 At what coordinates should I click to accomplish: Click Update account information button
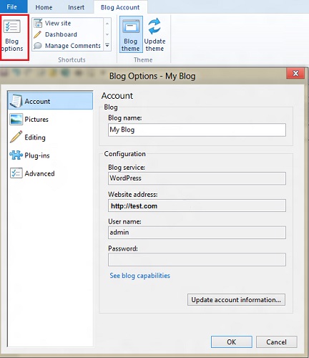236,300
